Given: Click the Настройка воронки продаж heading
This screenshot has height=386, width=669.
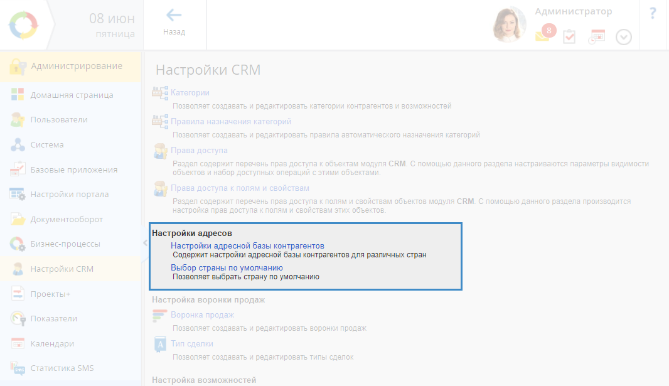Looking at the screenshot, I should tap(208, 300).
